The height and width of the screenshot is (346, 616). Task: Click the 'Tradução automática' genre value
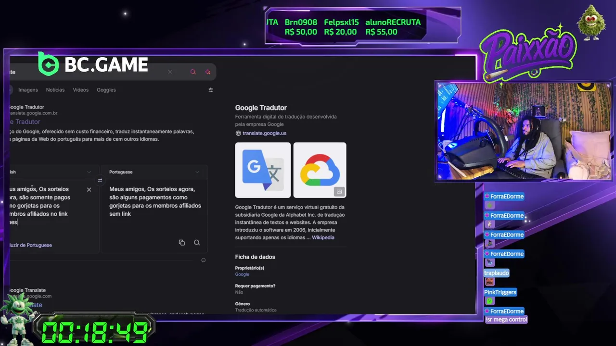click(x=256, y=310)
